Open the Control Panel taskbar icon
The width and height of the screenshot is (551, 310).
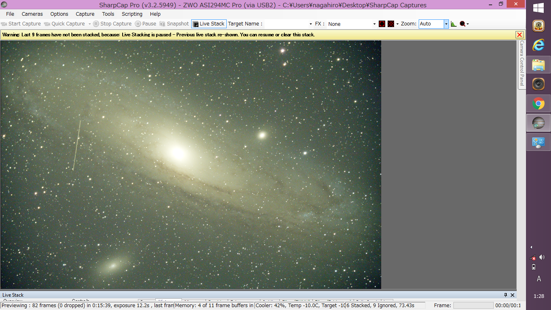point(538,142)
